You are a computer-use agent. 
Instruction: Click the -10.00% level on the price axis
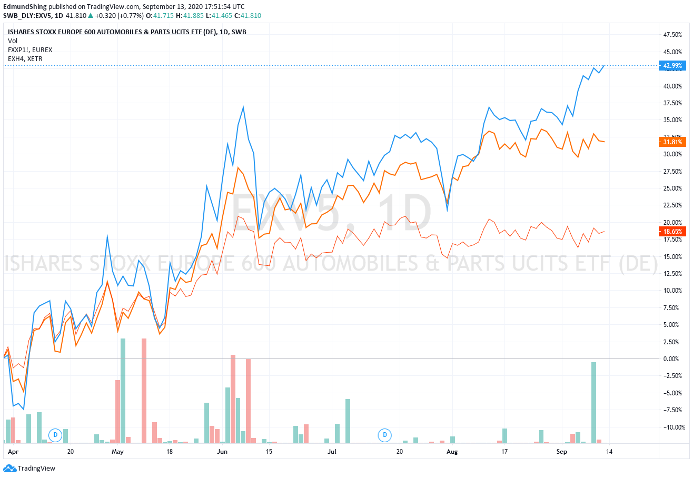(674, 427)
